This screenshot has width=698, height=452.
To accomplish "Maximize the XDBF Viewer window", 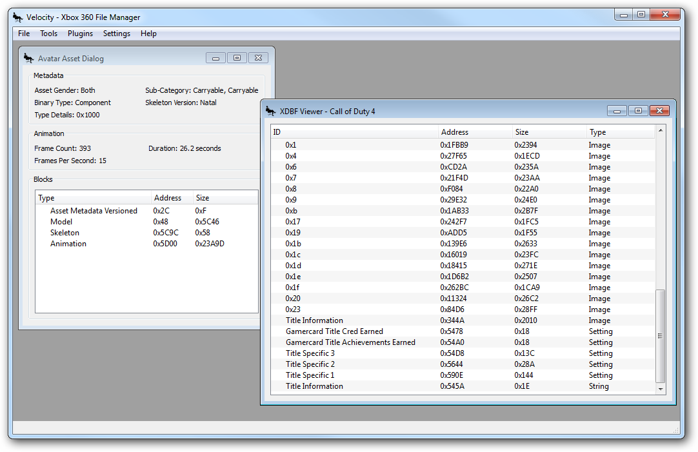I will pyautogui.click(x=639, y=111).
